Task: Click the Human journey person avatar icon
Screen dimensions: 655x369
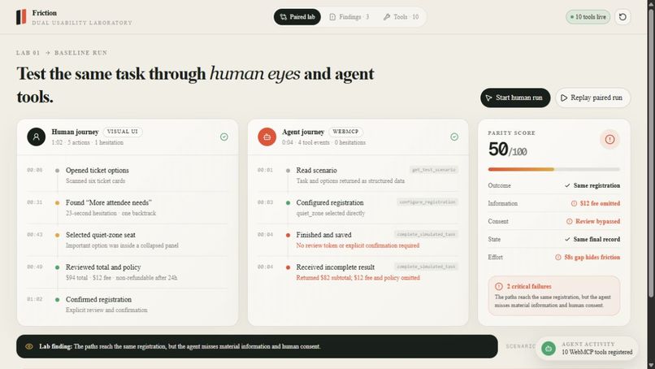Action: [x=37, y=137]
